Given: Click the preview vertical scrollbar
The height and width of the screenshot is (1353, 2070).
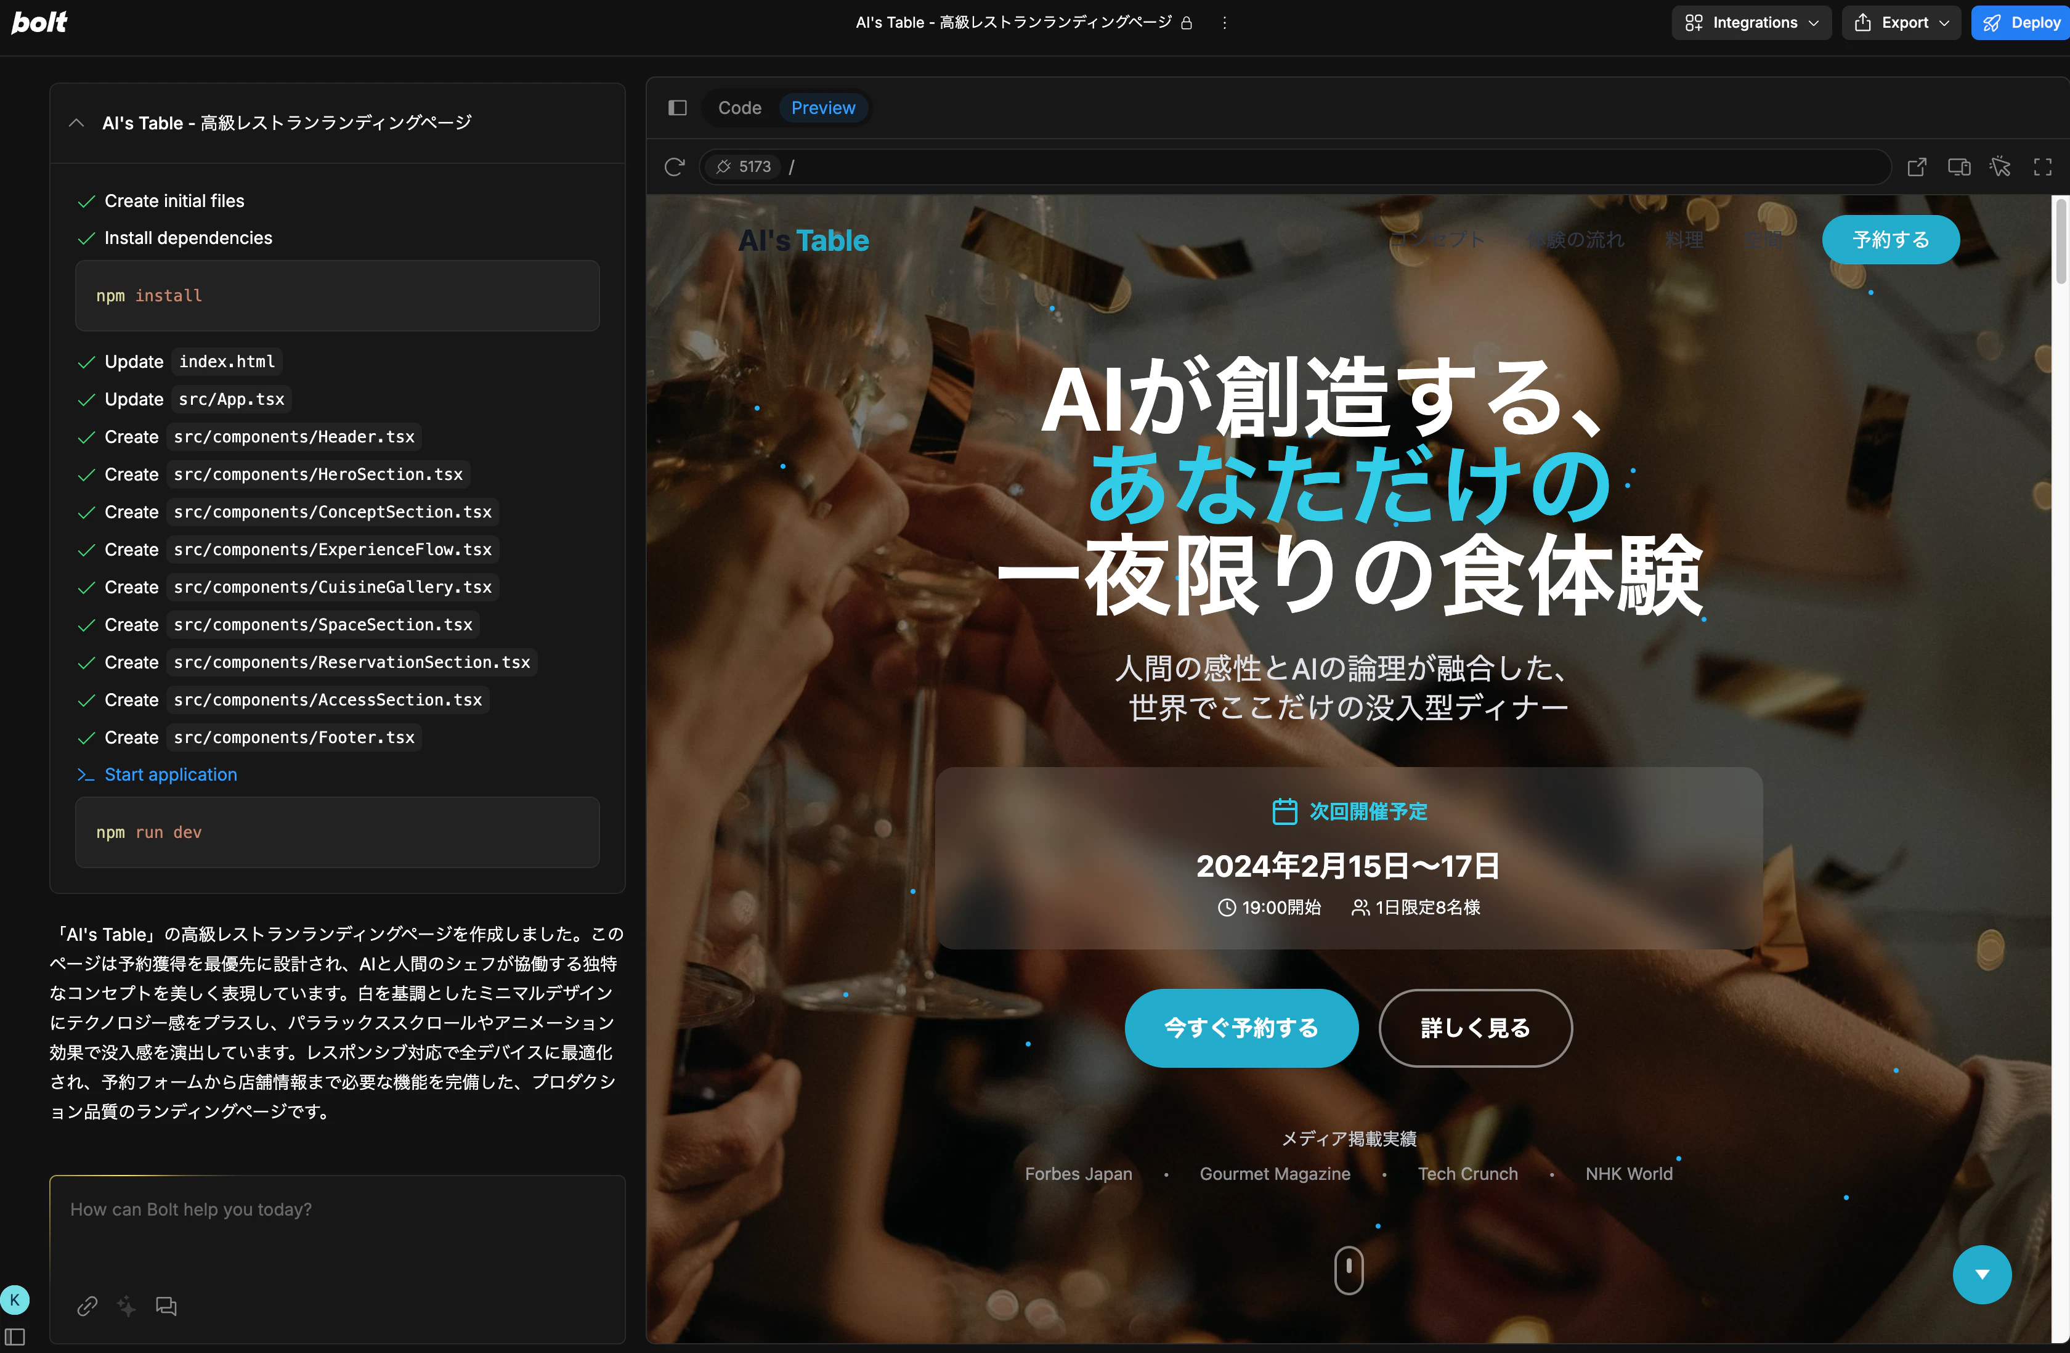Looking at the screenshot, I should pyautogui.click(x=2060, y=240).
